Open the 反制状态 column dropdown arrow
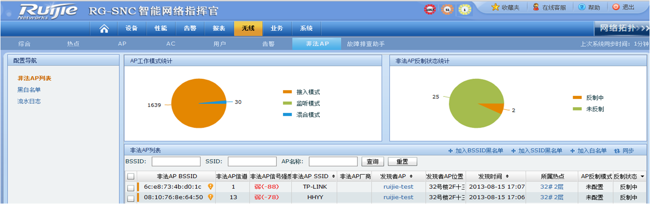The width and height of the screenshot is (650, 204). point(643,176)
